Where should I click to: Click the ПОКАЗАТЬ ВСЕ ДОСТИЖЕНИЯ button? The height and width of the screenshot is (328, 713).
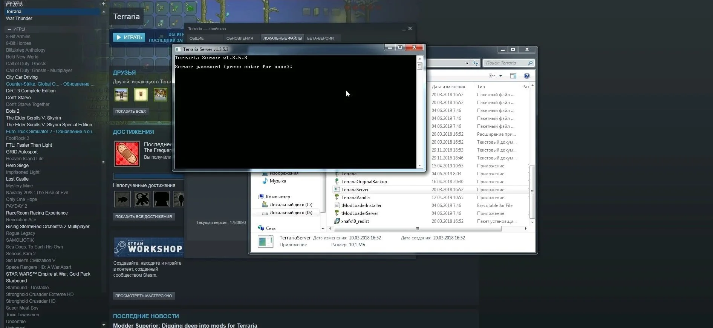point(144,216)
